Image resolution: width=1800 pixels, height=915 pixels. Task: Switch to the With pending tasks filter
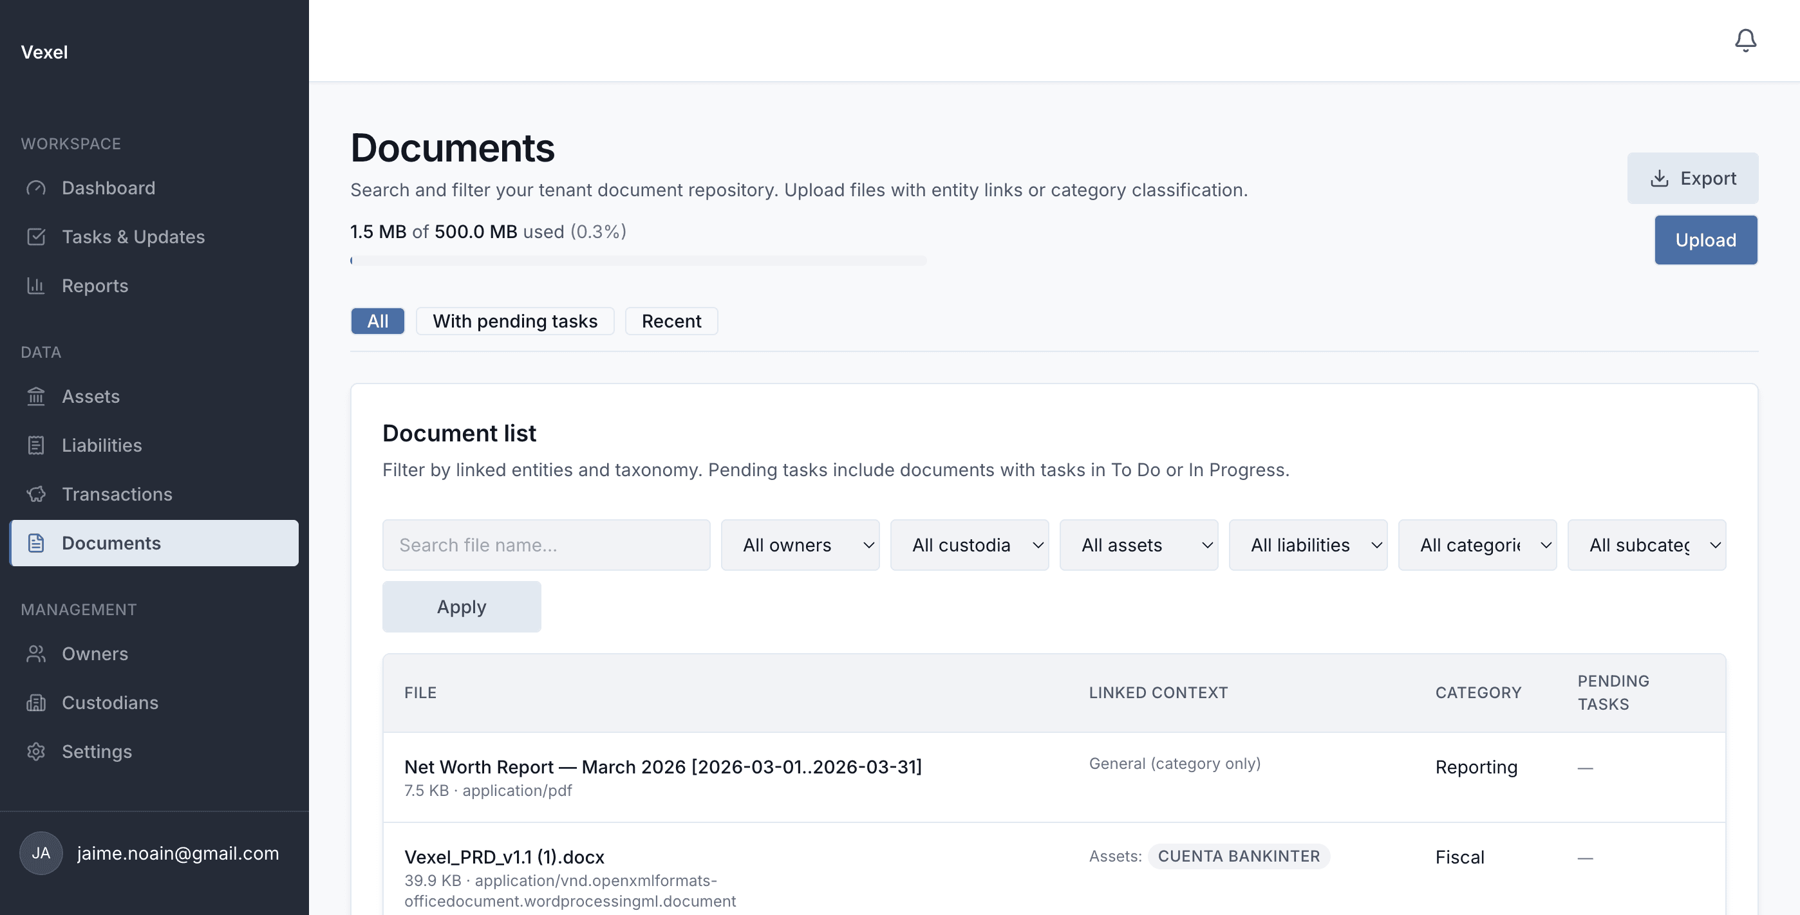(515, 320)
